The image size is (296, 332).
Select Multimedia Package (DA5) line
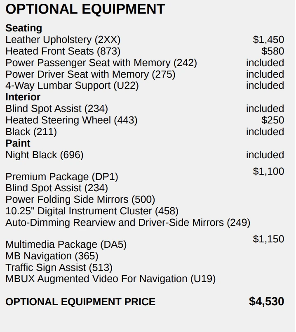66,244
